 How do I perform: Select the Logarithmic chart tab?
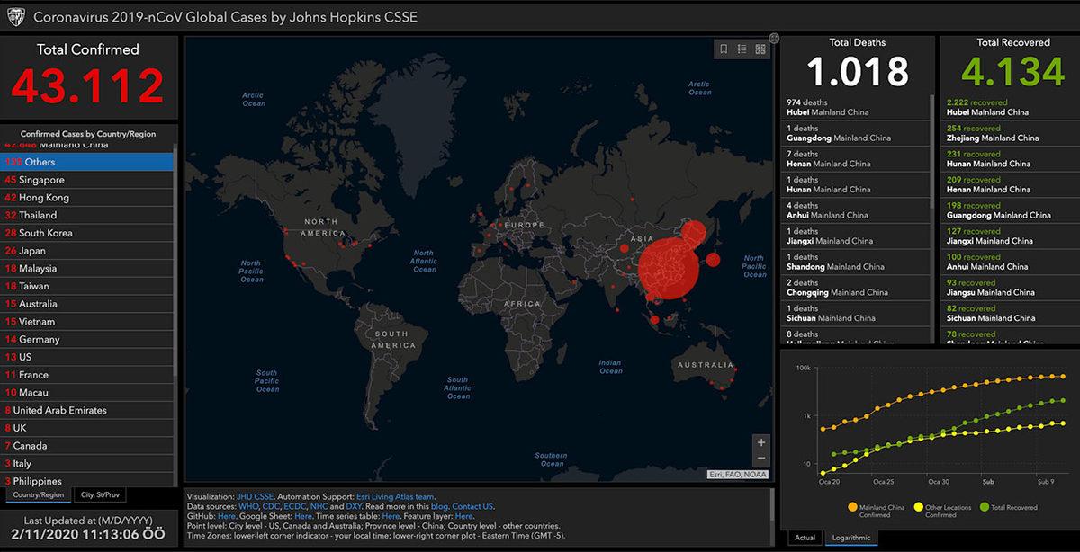pos(853,538)
